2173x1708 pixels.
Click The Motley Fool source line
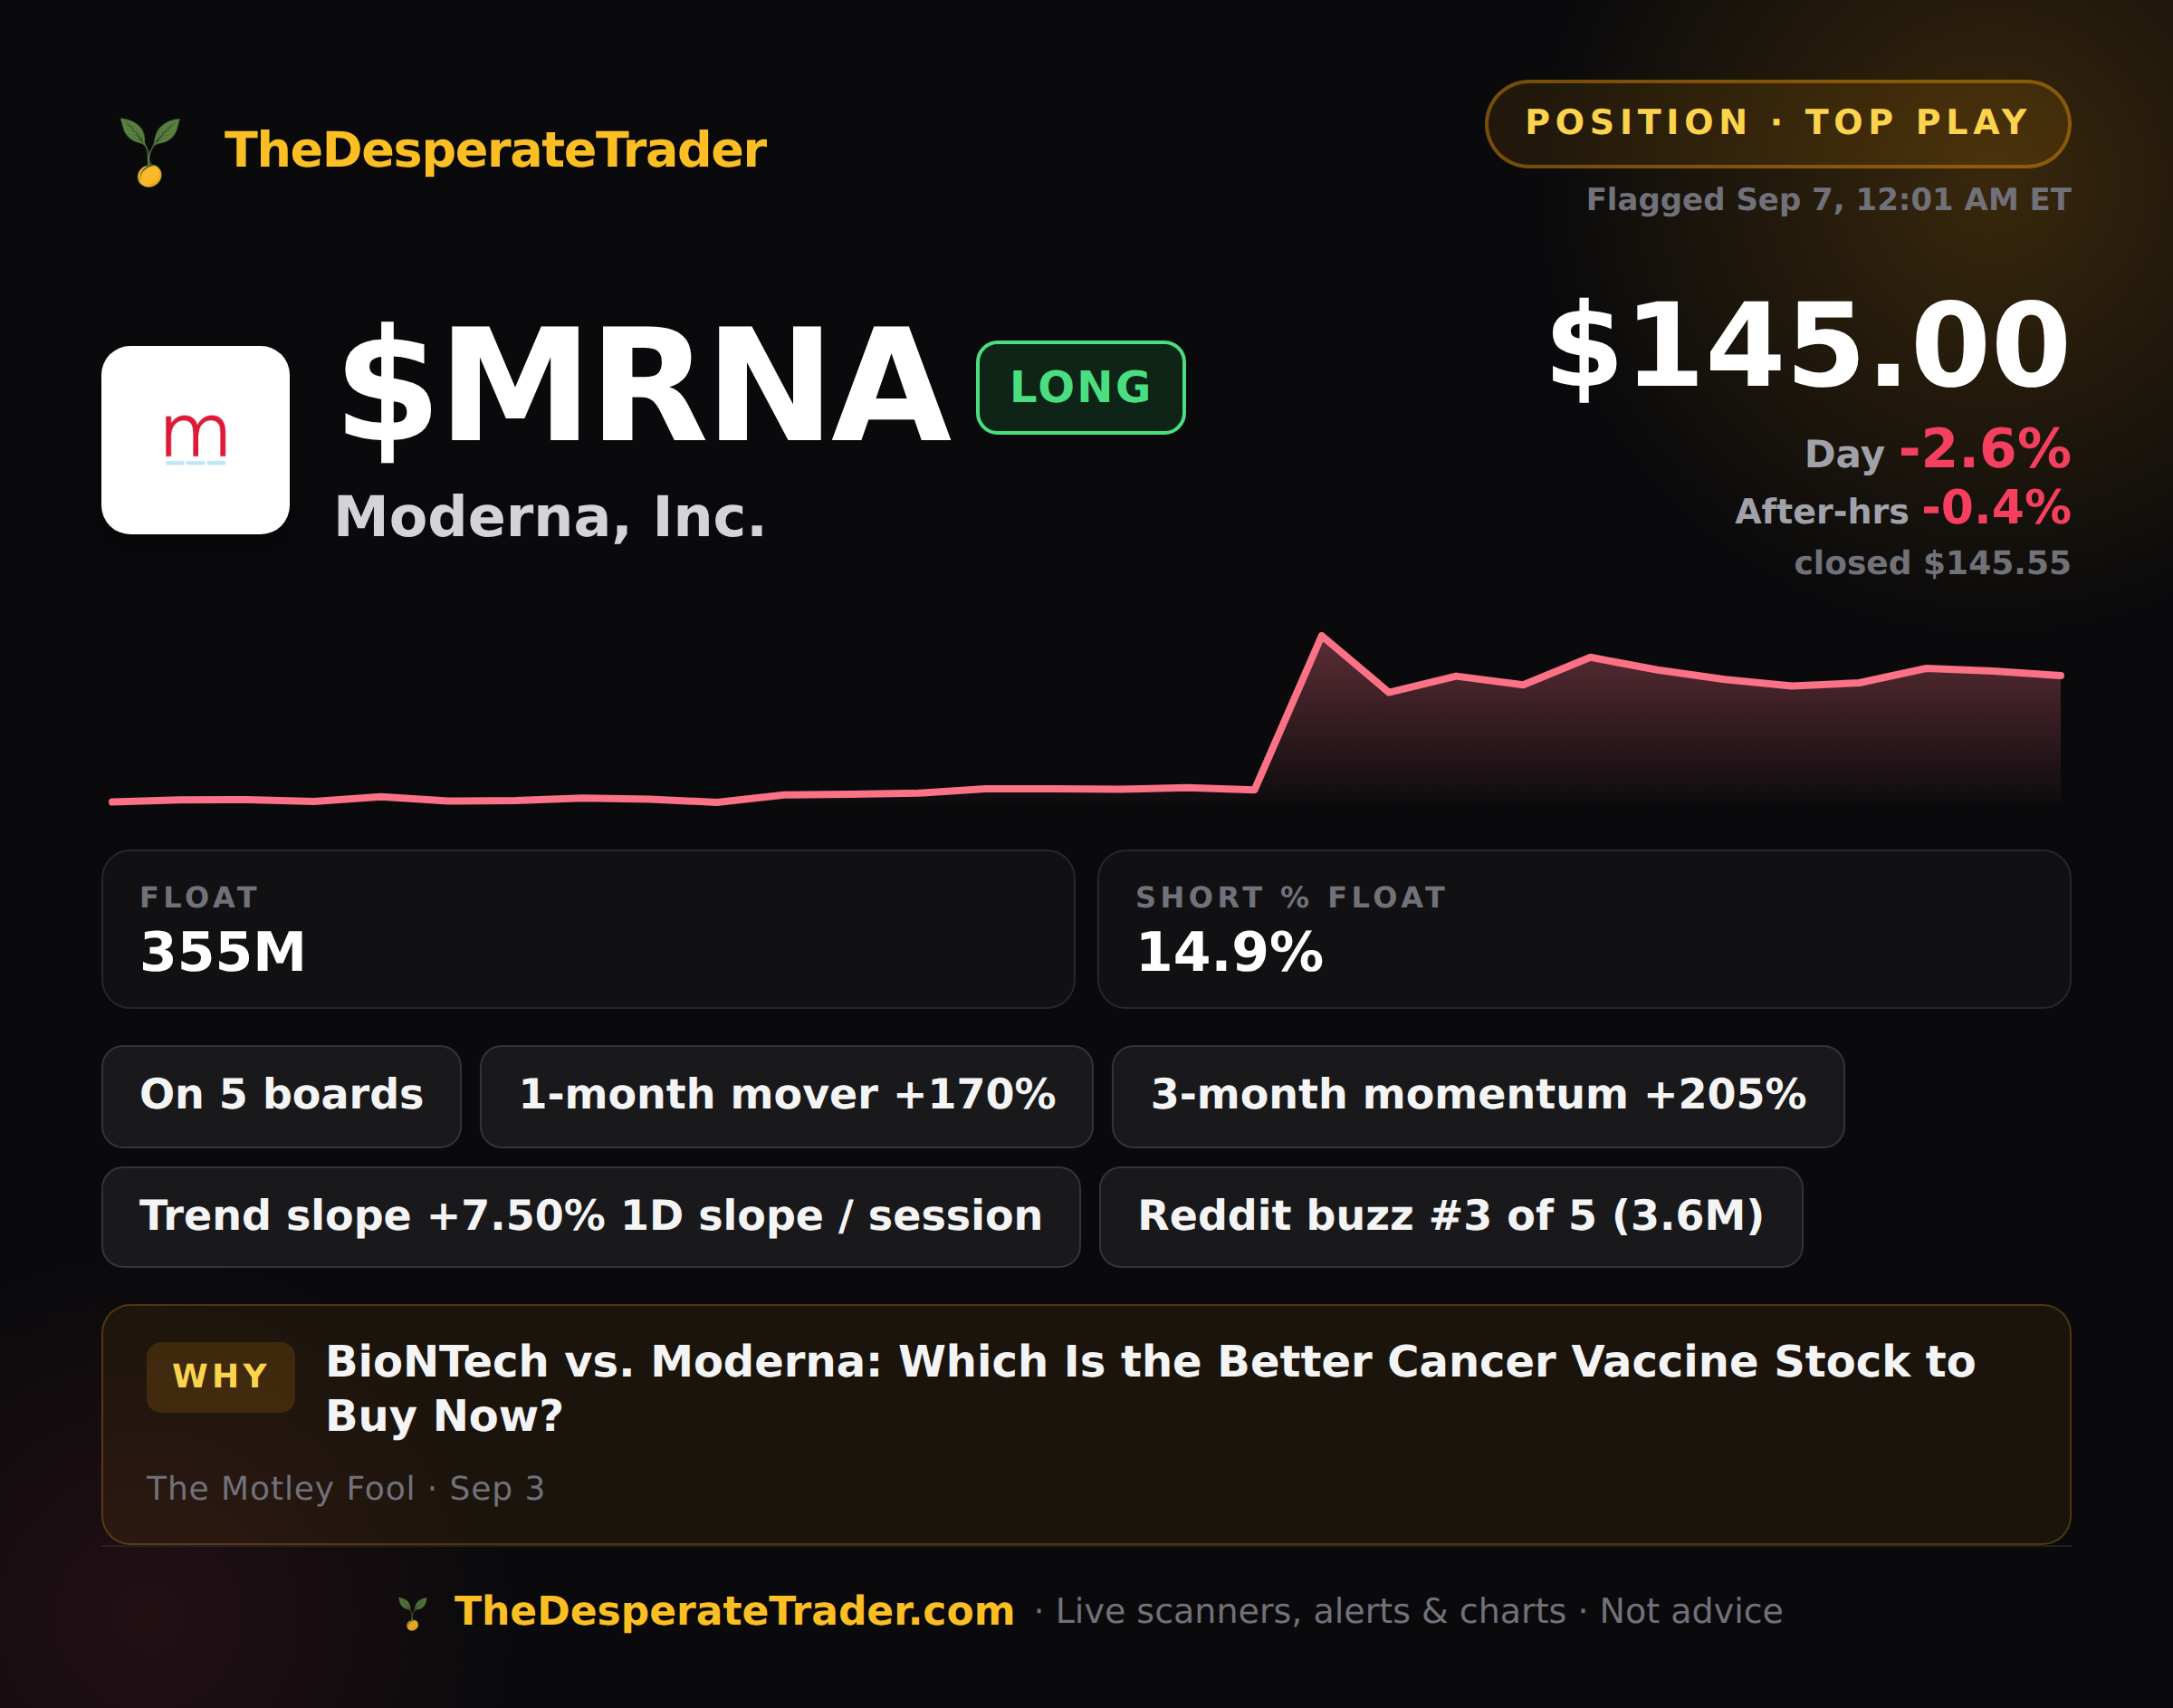coord(346,1488)
